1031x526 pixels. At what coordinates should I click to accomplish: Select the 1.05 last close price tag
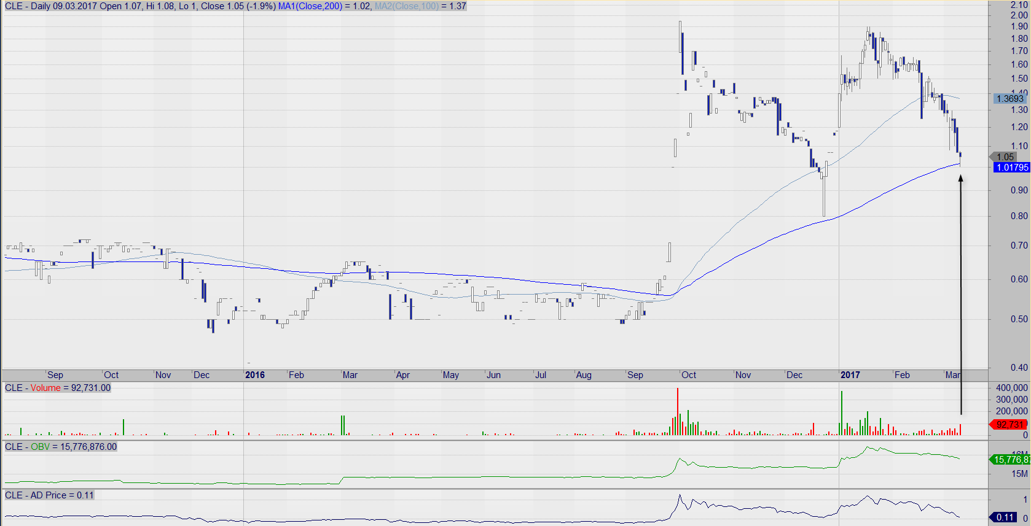[1005, 157]
